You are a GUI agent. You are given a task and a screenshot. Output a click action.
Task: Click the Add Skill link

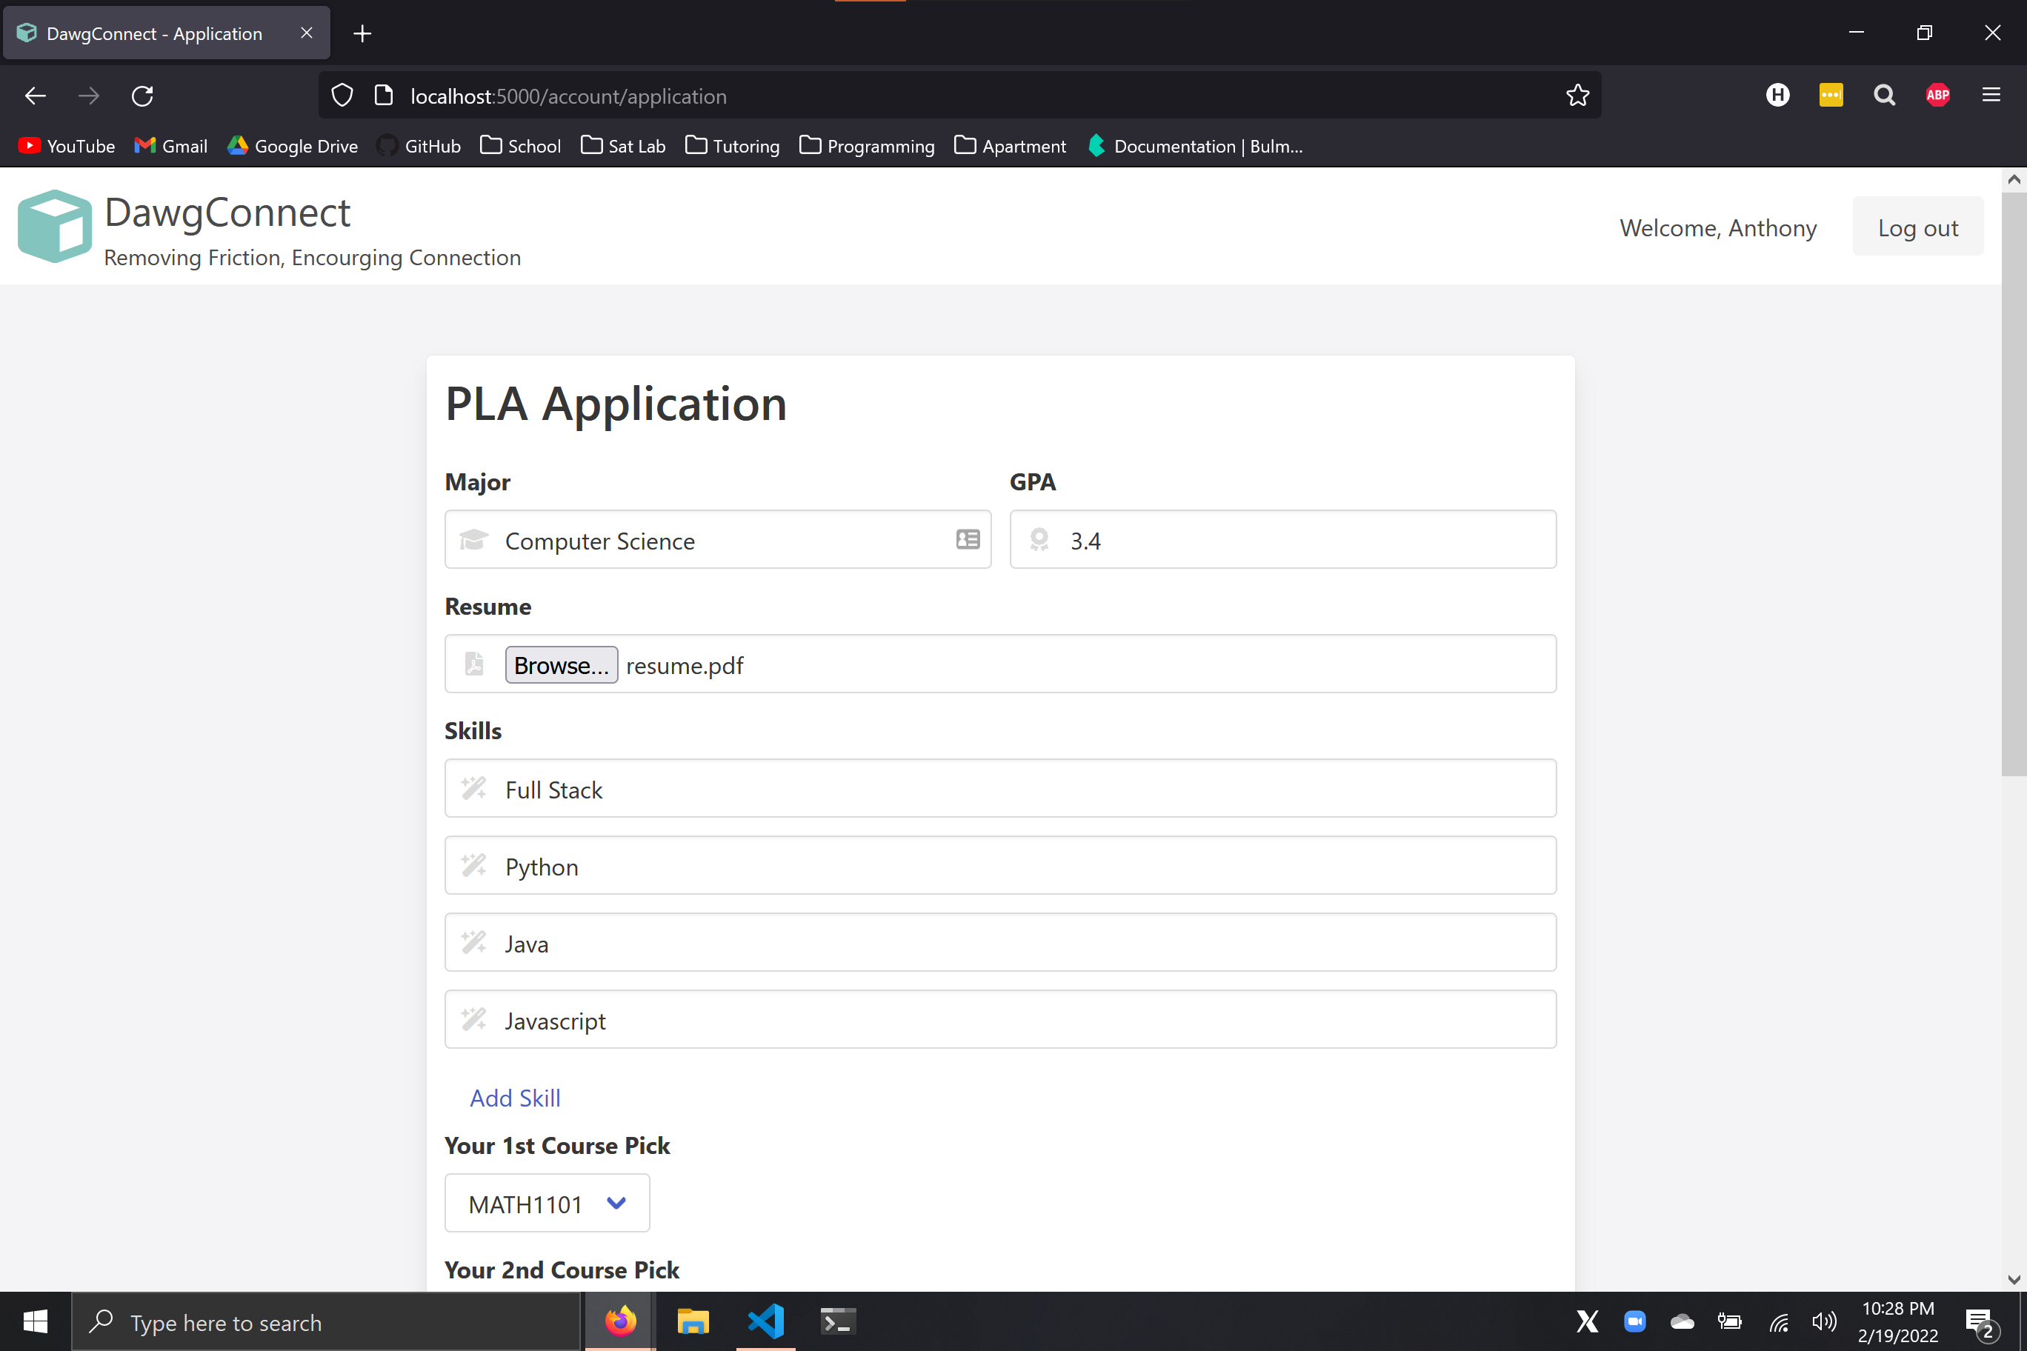(514, 1098)
